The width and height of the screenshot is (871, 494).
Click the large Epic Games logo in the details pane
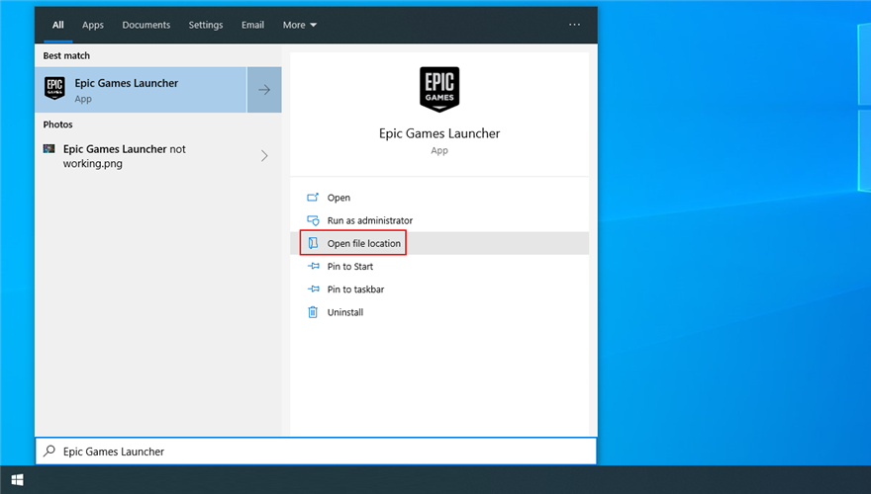439,89
